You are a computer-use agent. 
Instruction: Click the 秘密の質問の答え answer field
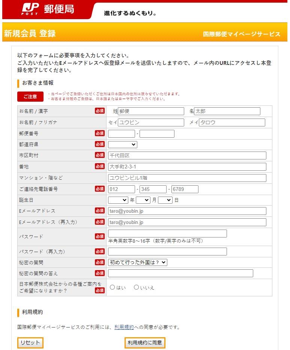(180, 273)
